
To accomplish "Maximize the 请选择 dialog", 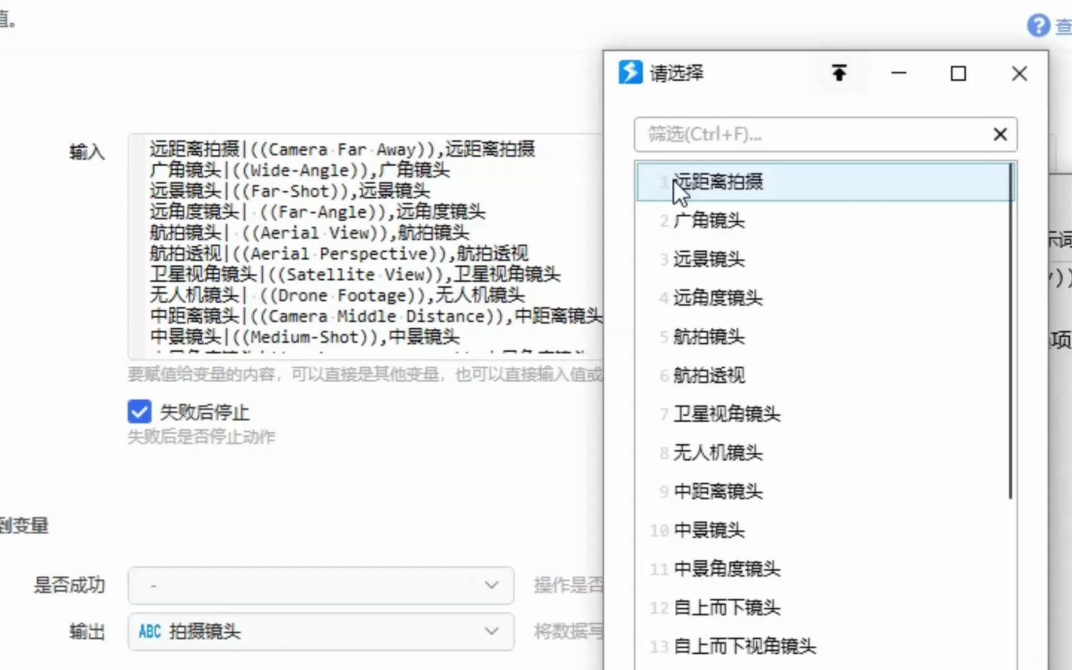I will [958, 74].
